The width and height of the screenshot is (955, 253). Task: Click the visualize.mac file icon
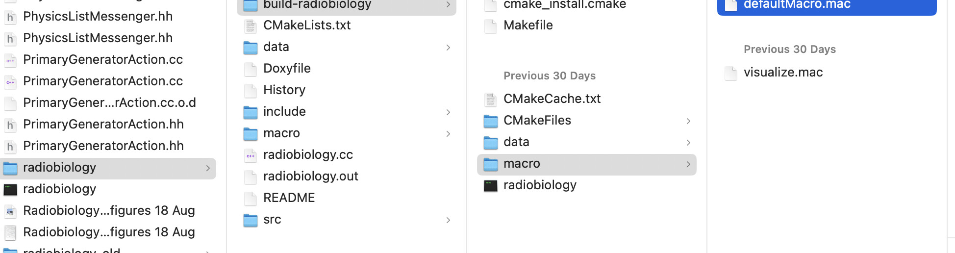tap(731, 73)
